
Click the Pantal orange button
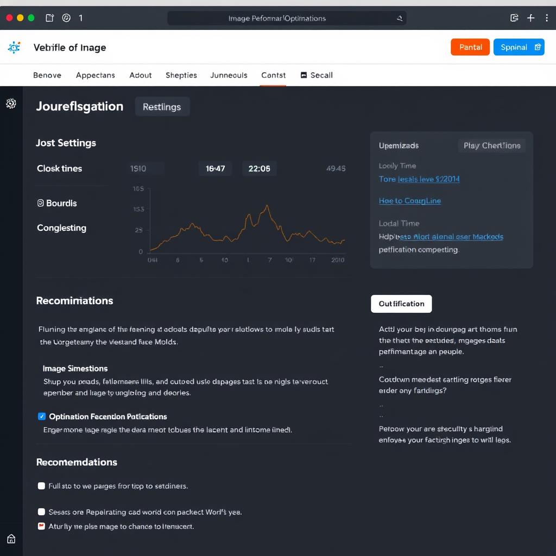tap(470, 47)
